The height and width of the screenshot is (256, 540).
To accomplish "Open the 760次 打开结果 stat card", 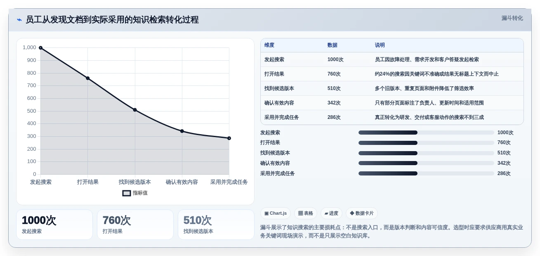I will [x=135, y=225].
